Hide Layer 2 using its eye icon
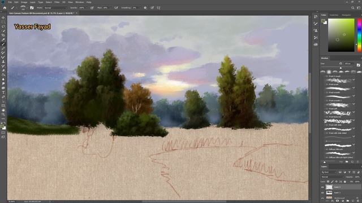This screenshot has height=203, width=362. [x=323, y=187]
